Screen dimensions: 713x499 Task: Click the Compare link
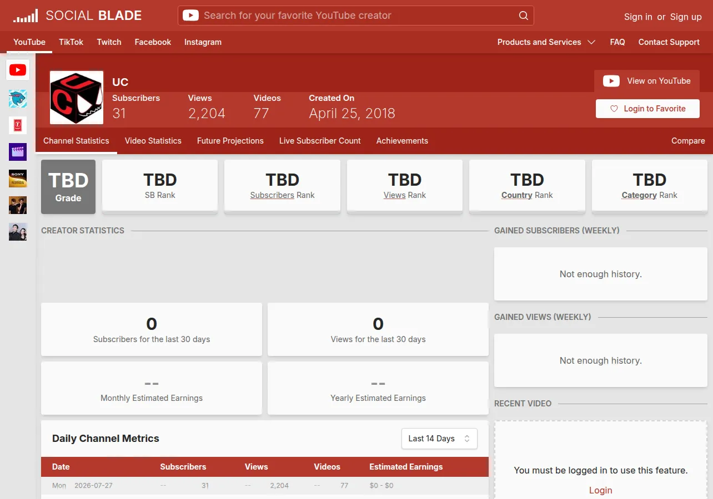click(x=688, y=141)
